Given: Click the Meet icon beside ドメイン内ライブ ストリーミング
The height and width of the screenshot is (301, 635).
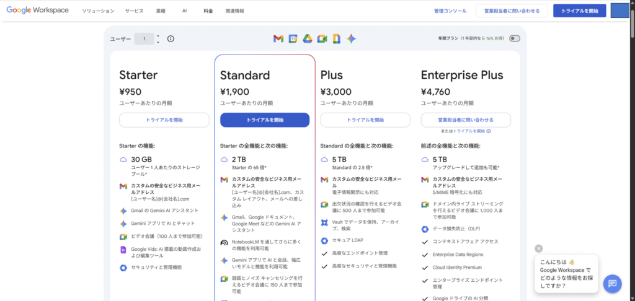Looking at the screenshot, I should pyautogui.click(x=425, y=204).
